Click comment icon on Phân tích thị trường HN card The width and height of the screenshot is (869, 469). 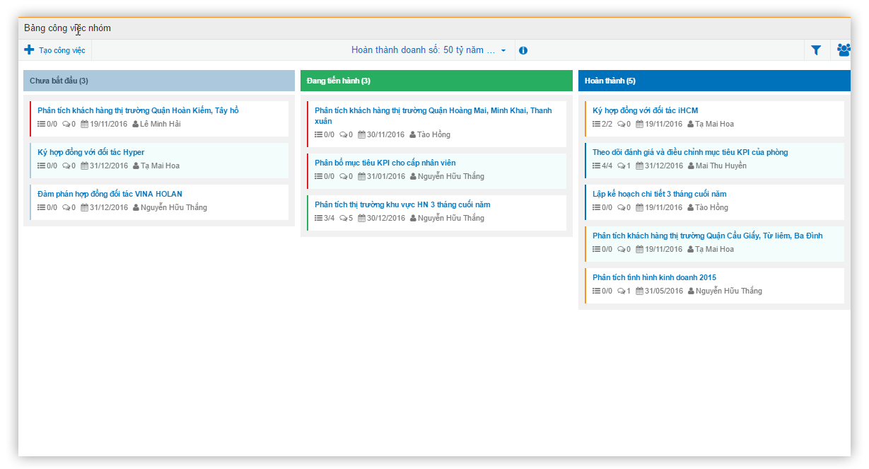click(343, 219)
